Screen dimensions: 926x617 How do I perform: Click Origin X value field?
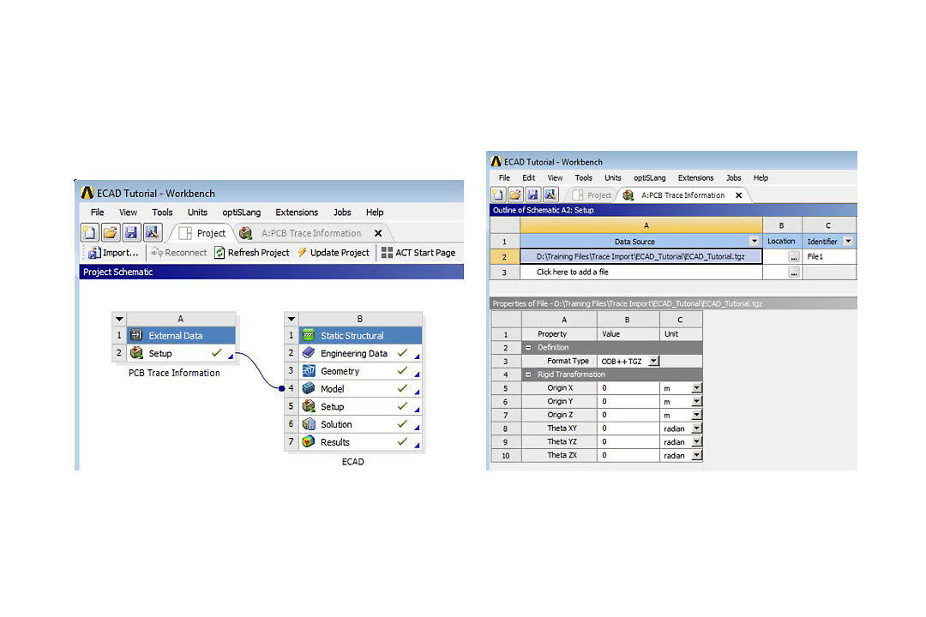pyautogui.click(x=628, y=388)
